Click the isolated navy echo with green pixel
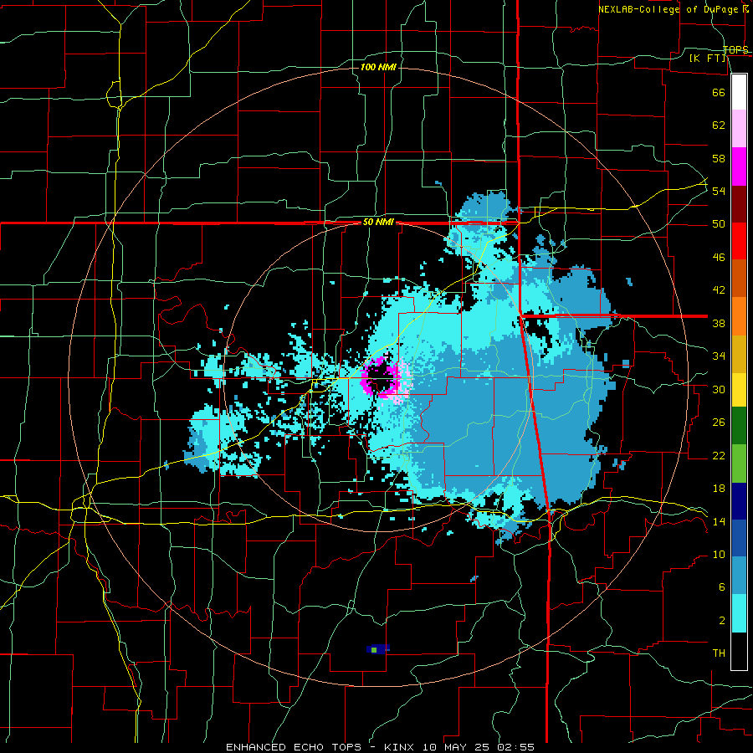753x753 pixels. (x=378, y=650)
